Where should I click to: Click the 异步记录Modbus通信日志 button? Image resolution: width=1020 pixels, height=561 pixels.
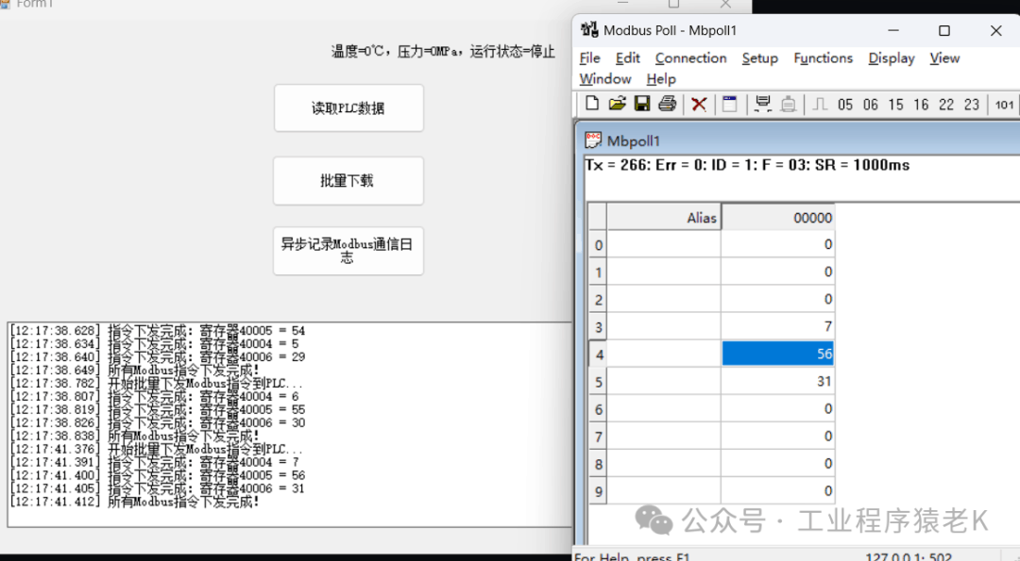348,251
